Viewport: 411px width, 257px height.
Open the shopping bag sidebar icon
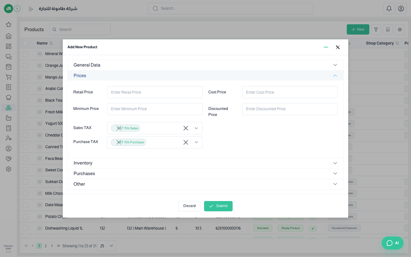[9, 67]
